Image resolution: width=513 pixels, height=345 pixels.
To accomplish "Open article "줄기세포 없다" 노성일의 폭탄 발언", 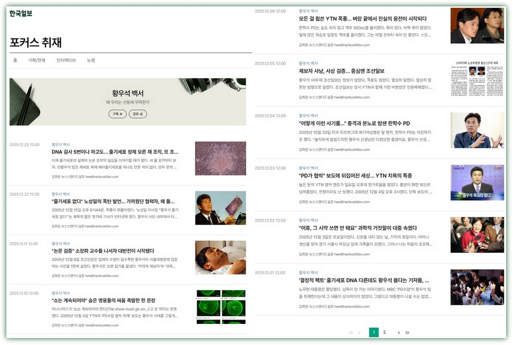I will point(113,201).
